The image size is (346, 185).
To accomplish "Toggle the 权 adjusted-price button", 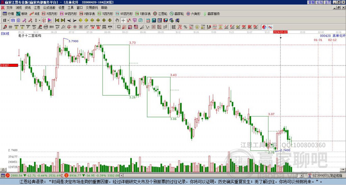I will coord(44,20).
